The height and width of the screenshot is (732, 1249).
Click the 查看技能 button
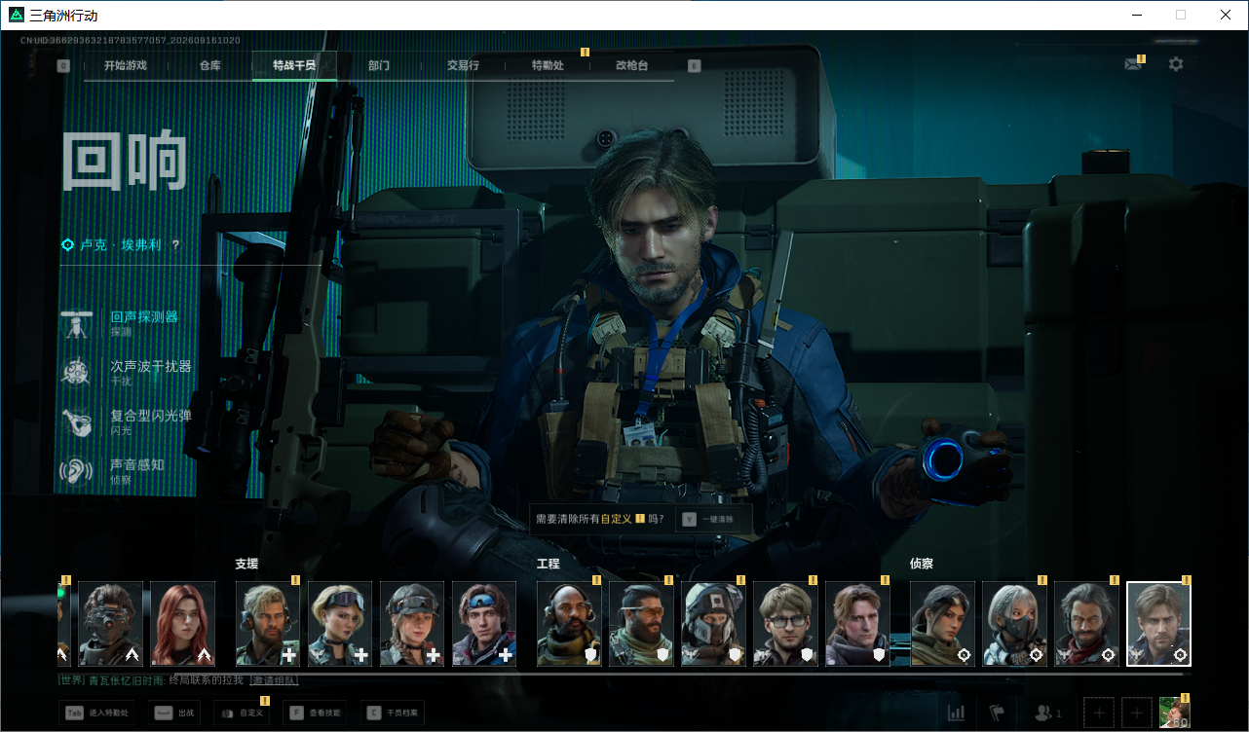(315, 714)
